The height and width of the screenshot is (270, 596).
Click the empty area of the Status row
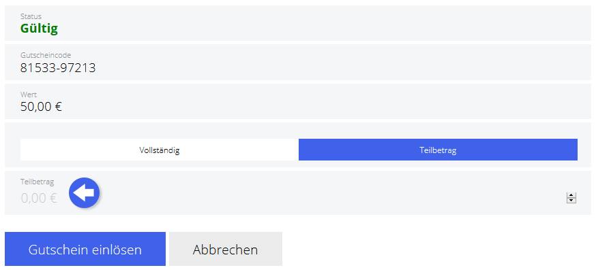click(323, 23)
